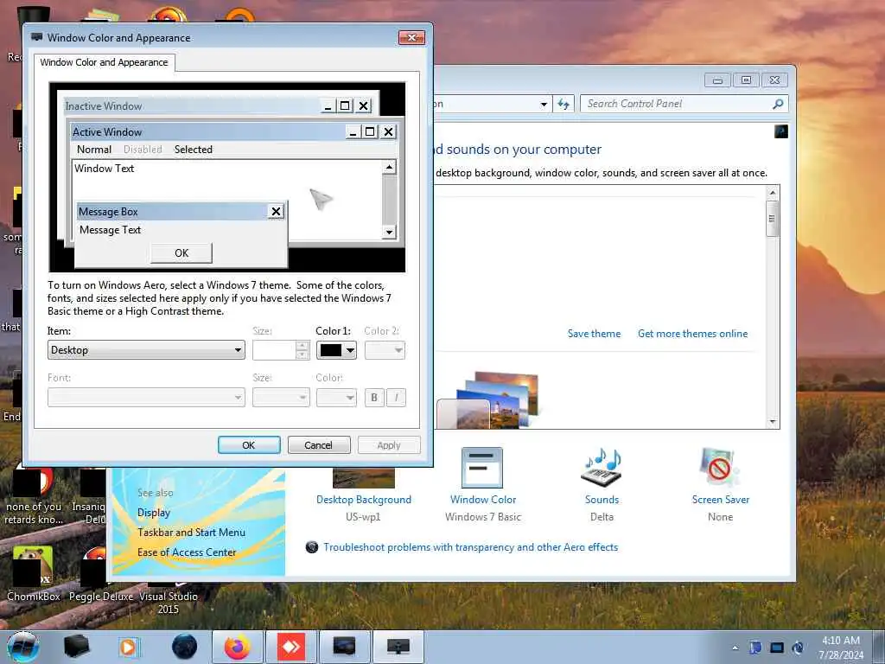This screenshot has height=664, width=885.
Task: Click the Window Color dialog title icon
Action: [x=37, y=37]
